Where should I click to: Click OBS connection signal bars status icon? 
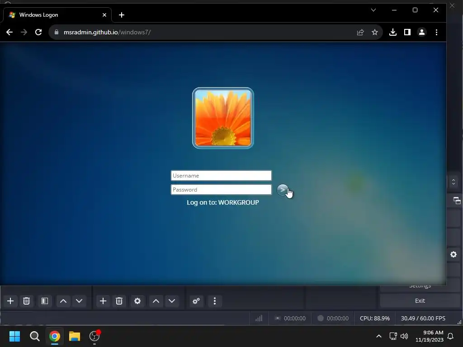tap(259, 318)
